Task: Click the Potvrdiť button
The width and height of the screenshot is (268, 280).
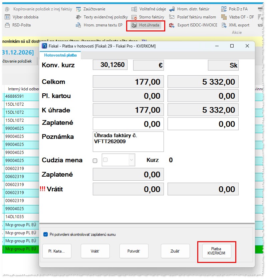Action: (x=133, y=251)
